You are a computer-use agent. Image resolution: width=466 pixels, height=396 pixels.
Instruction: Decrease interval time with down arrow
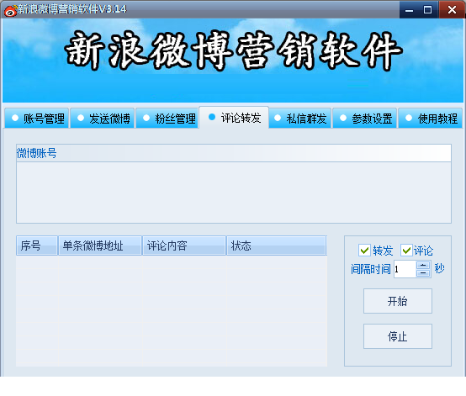(423, 272)
